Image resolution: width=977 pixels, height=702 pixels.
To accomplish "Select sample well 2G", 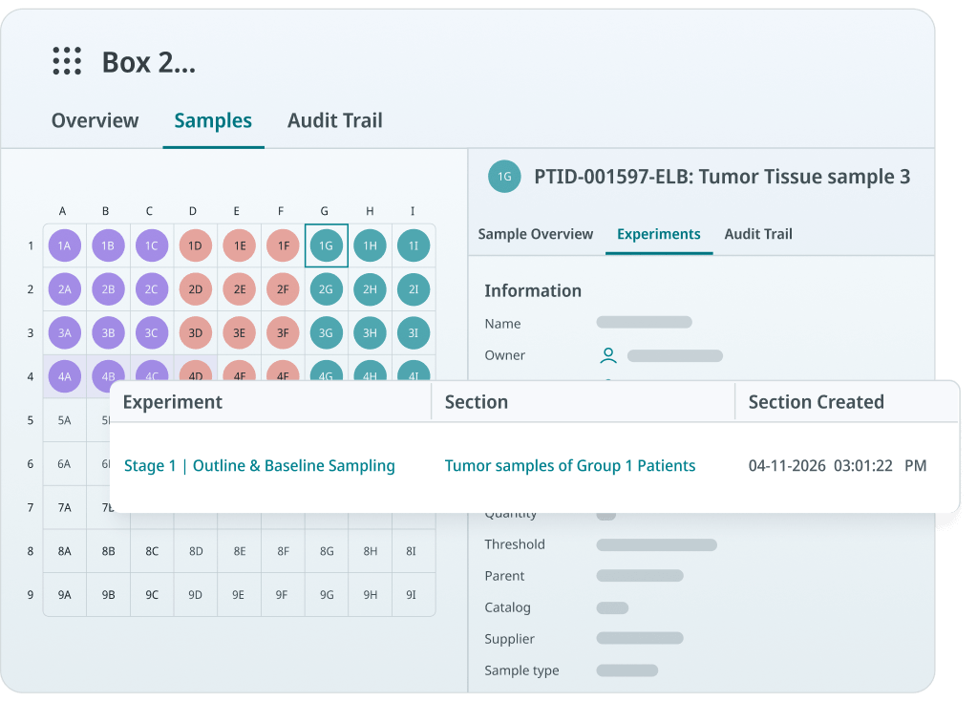I will coord(327,289).
